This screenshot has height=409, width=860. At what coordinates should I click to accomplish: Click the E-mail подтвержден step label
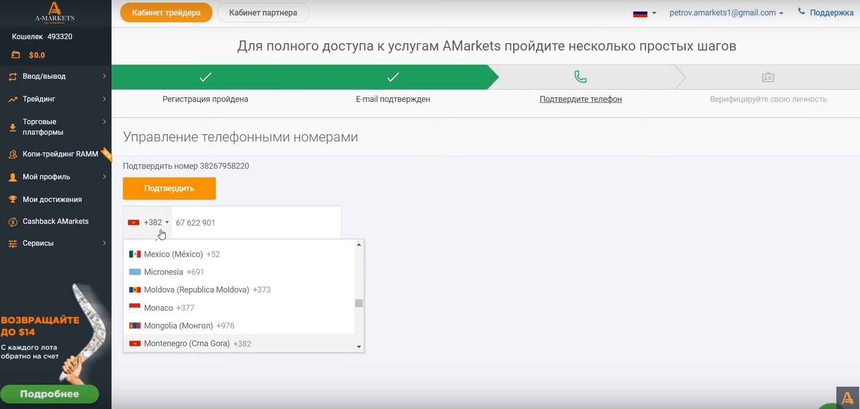pos(393,99)
